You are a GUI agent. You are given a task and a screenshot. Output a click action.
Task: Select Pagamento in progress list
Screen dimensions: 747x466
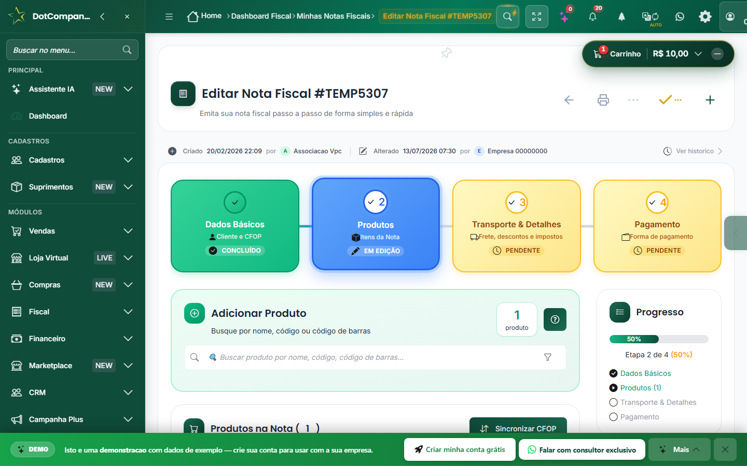pyautogui.click(x=634, y=417)
